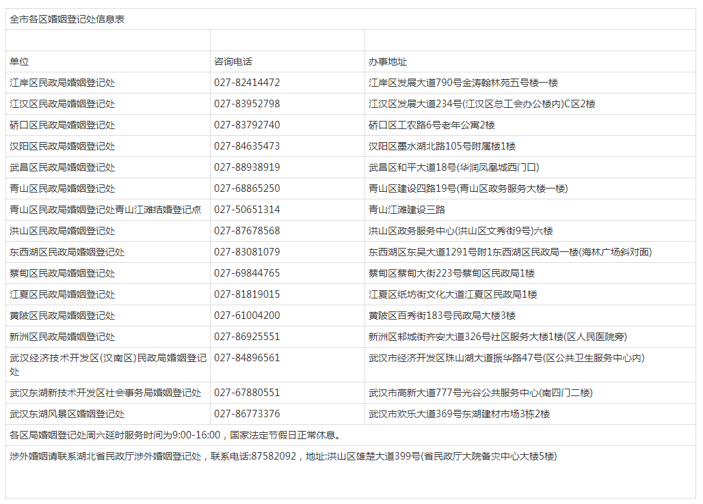Click phone number 027-84896561
This screenshot has width=703, height=504.
[247, 358]
